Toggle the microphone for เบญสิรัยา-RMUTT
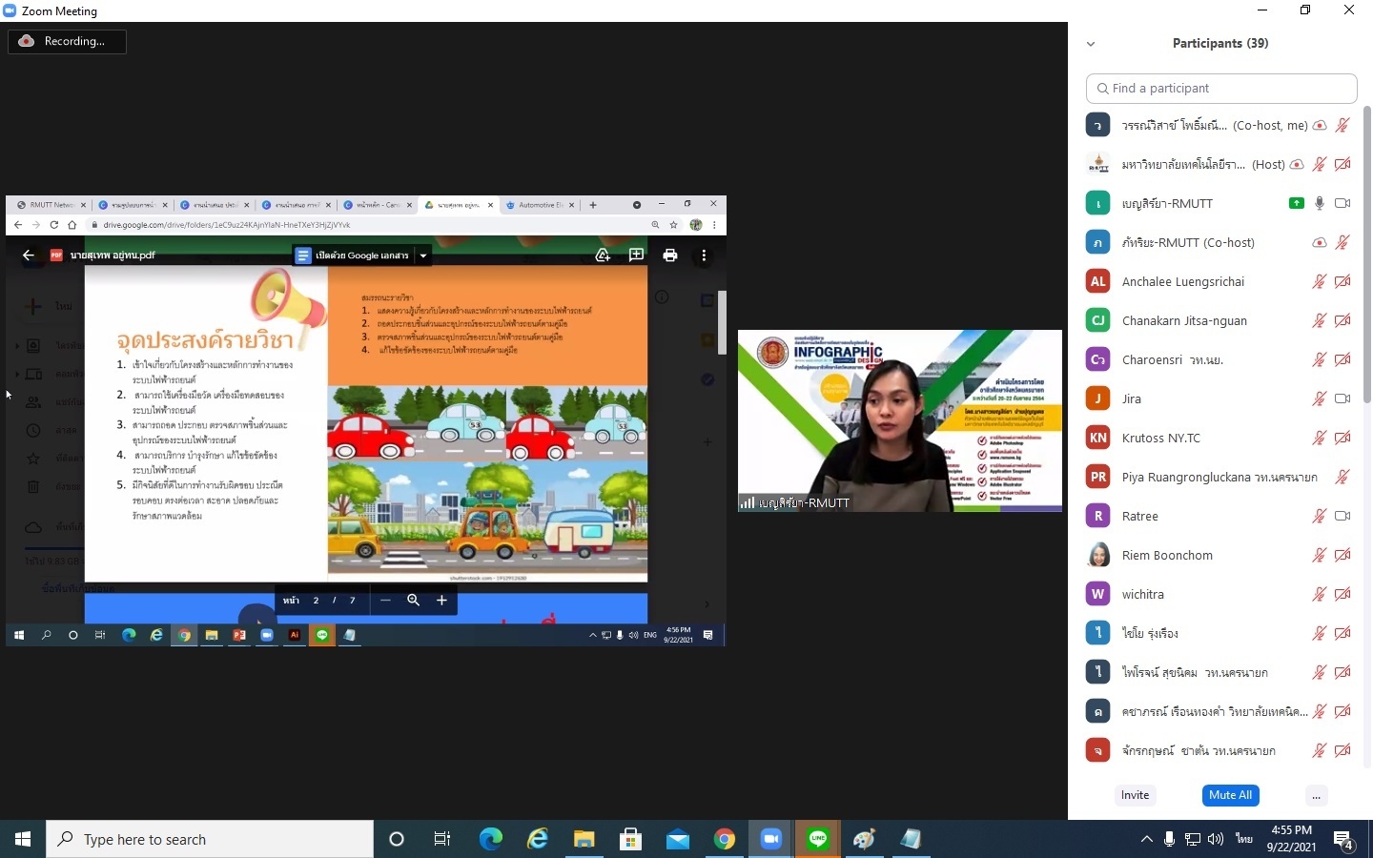The image size is (1373, 858). (x=1320, y=203)
